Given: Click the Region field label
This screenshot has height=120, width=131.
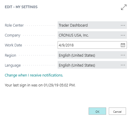Looking at the screenshot, I should [x=11, y=55].
